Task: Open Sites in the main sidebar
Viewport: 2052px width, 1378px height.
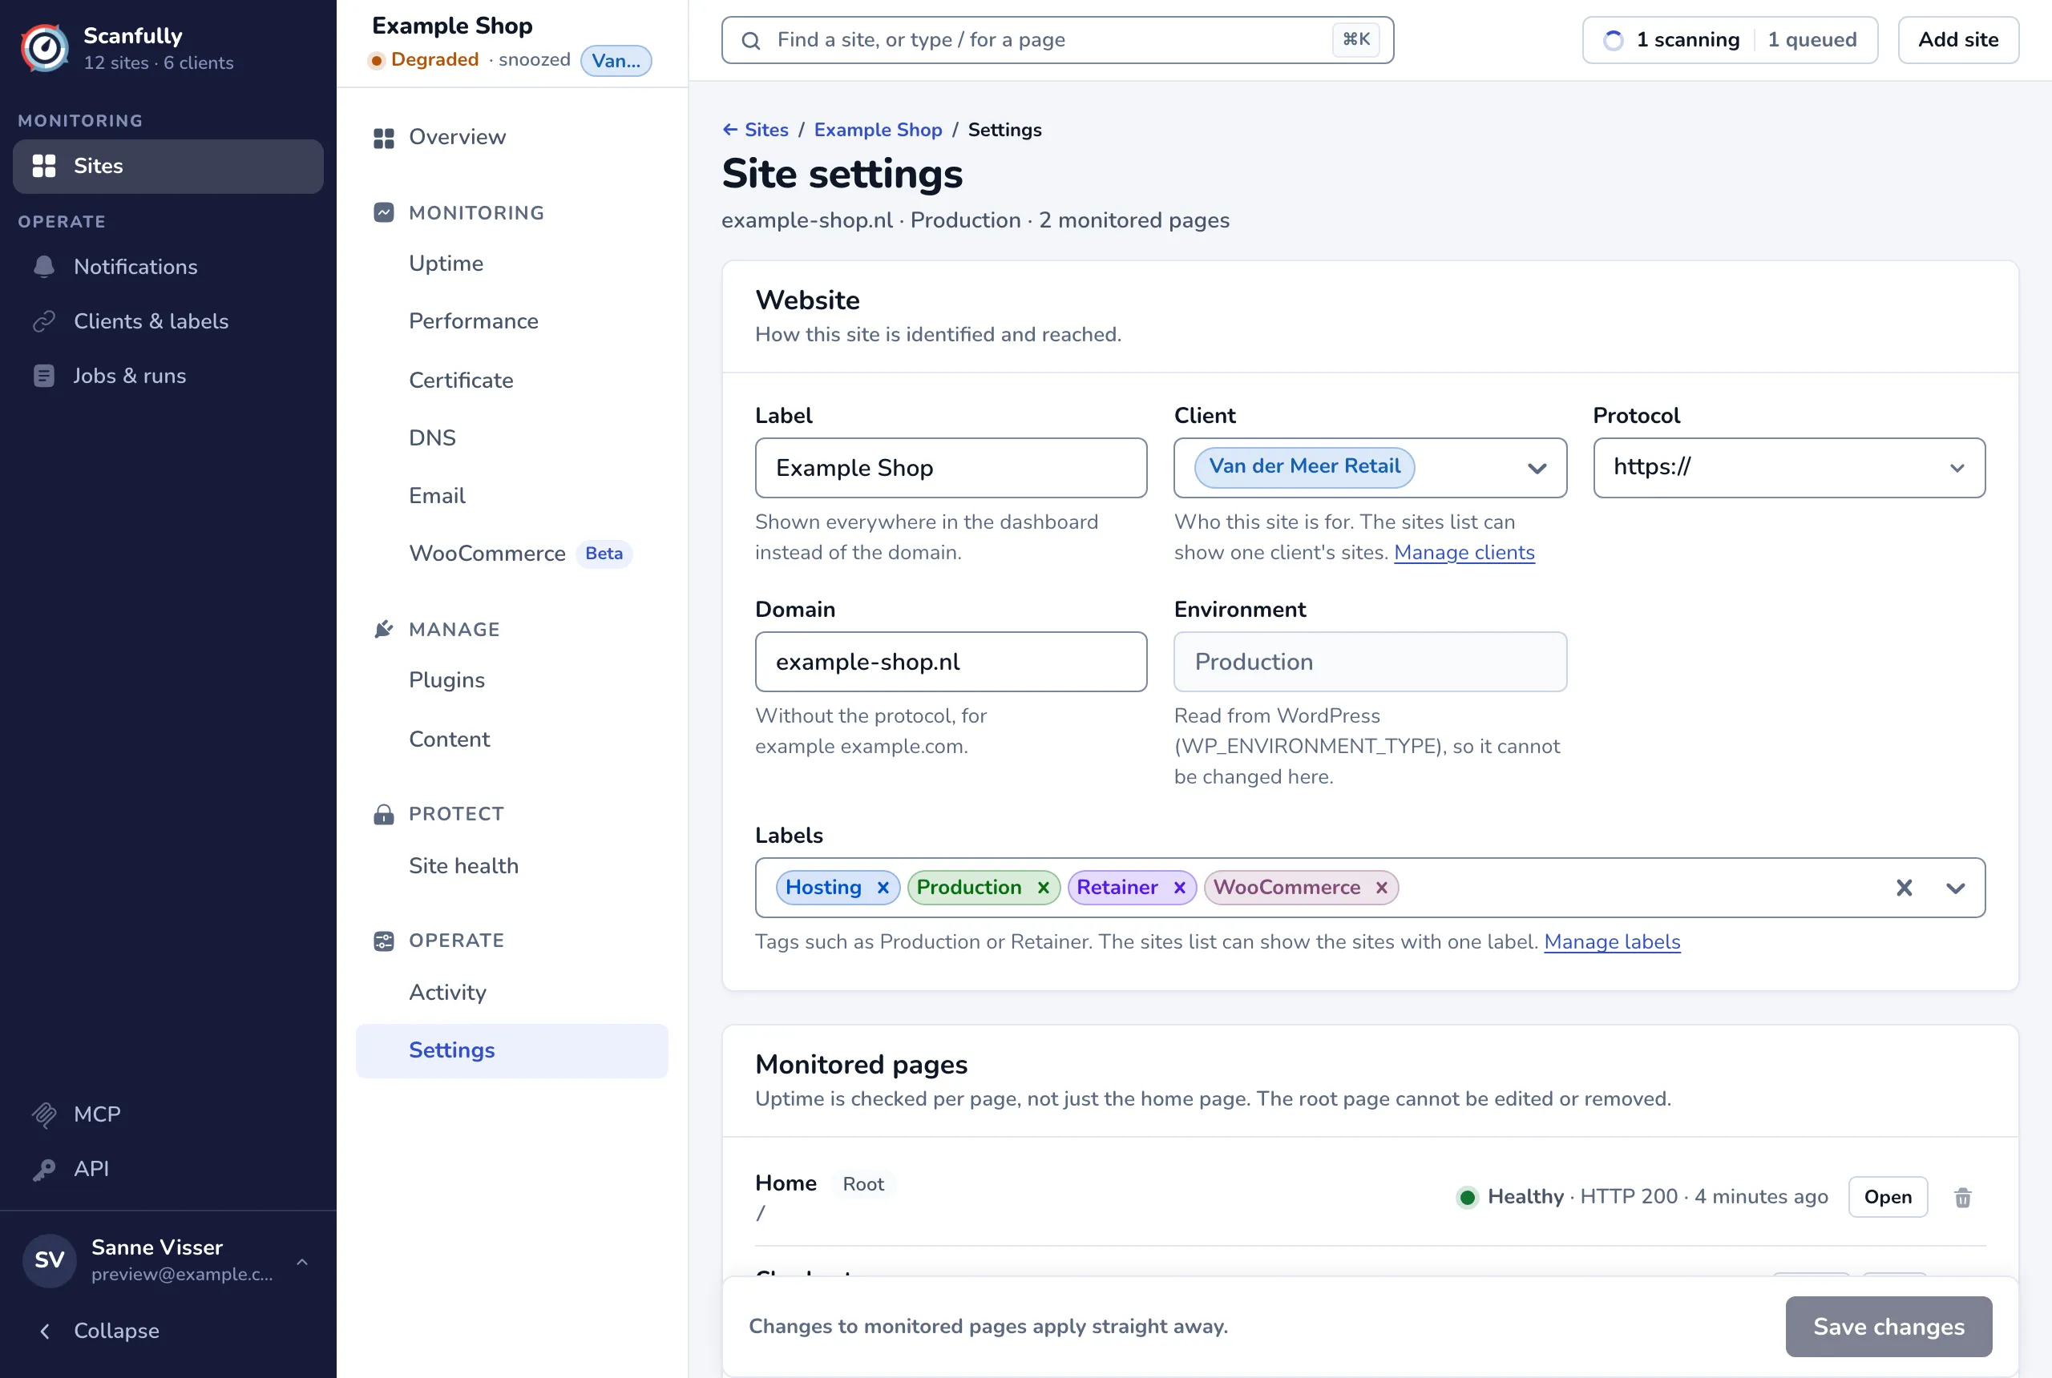Action: click(168, 166)
